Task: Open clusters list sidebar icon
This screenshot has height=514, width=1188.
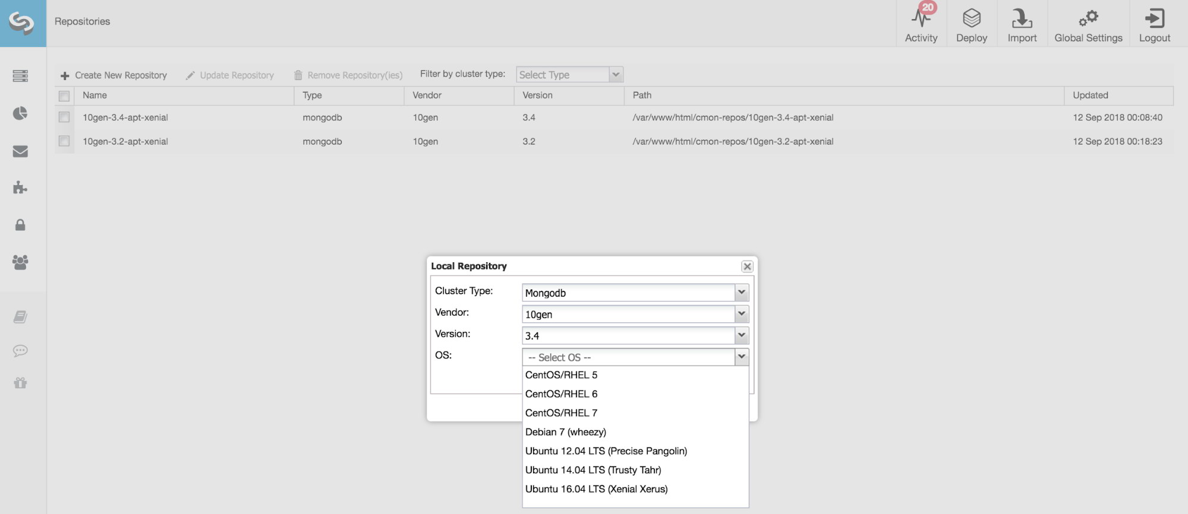Action: (20, 76)
